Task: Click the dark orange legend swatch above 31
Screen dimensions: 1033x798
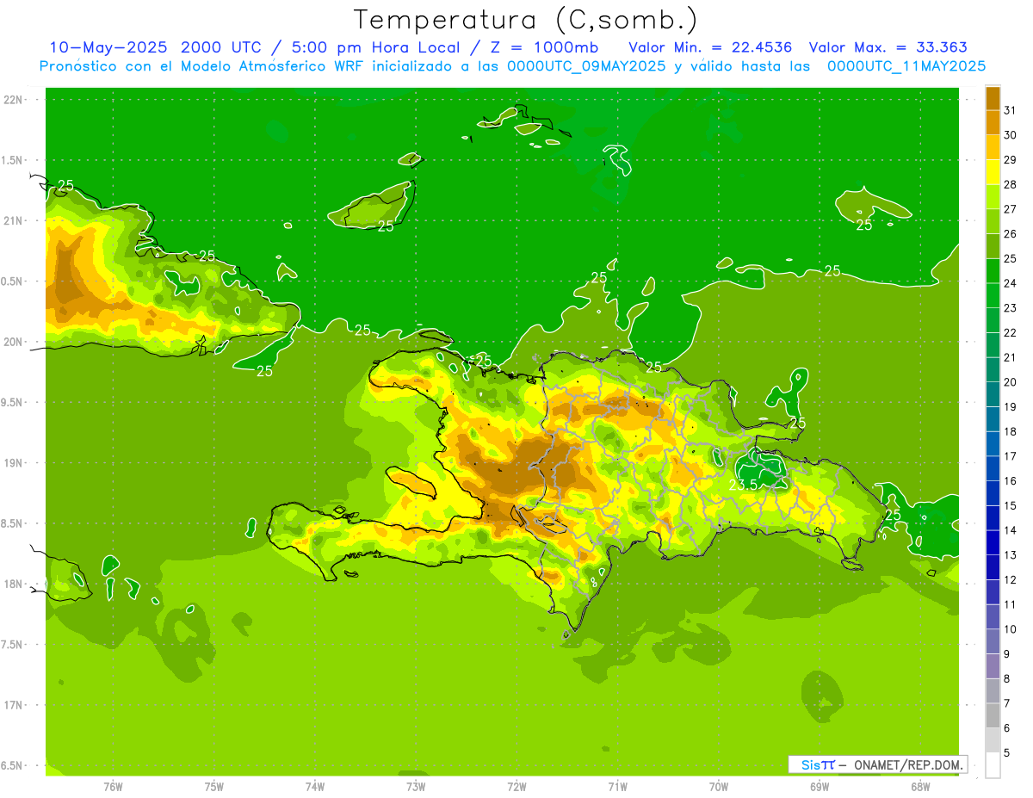Action: point(993,97)
